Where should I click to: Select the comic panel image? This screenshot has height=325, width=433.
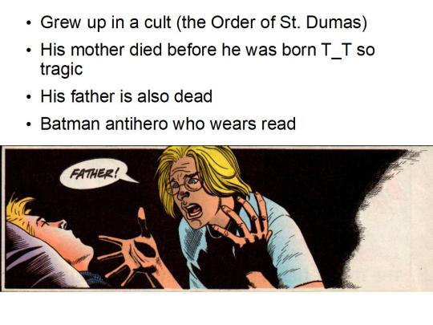(216, 218)
